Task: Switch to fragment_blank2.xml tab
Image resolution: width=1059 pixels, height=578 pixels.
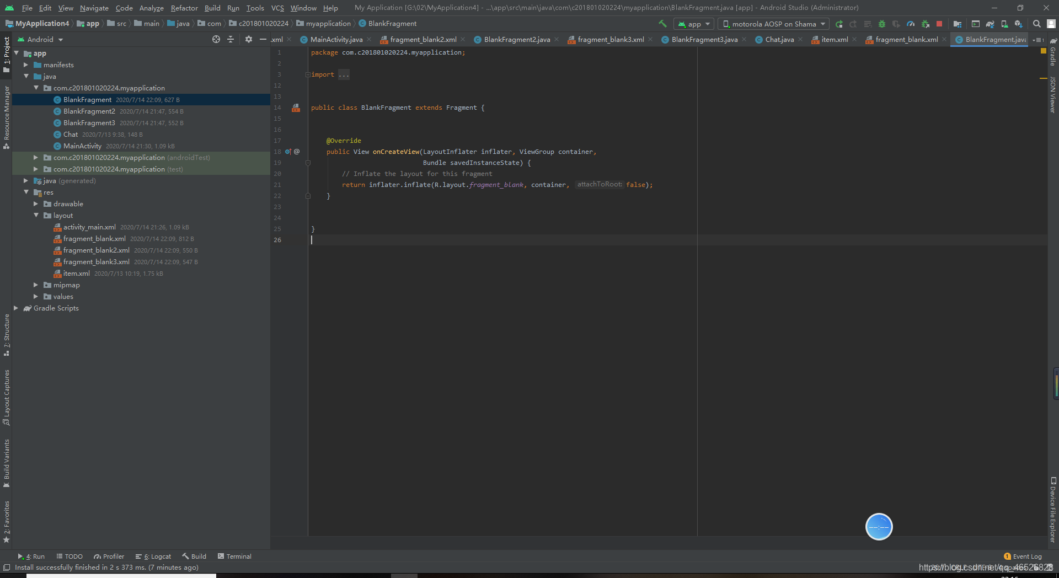Action: (422, 40)
